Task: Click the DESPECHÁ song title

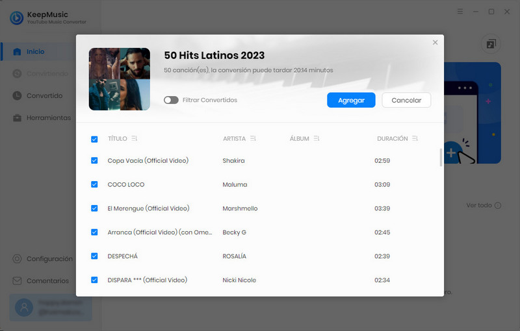Action: [x=122, y=256]
